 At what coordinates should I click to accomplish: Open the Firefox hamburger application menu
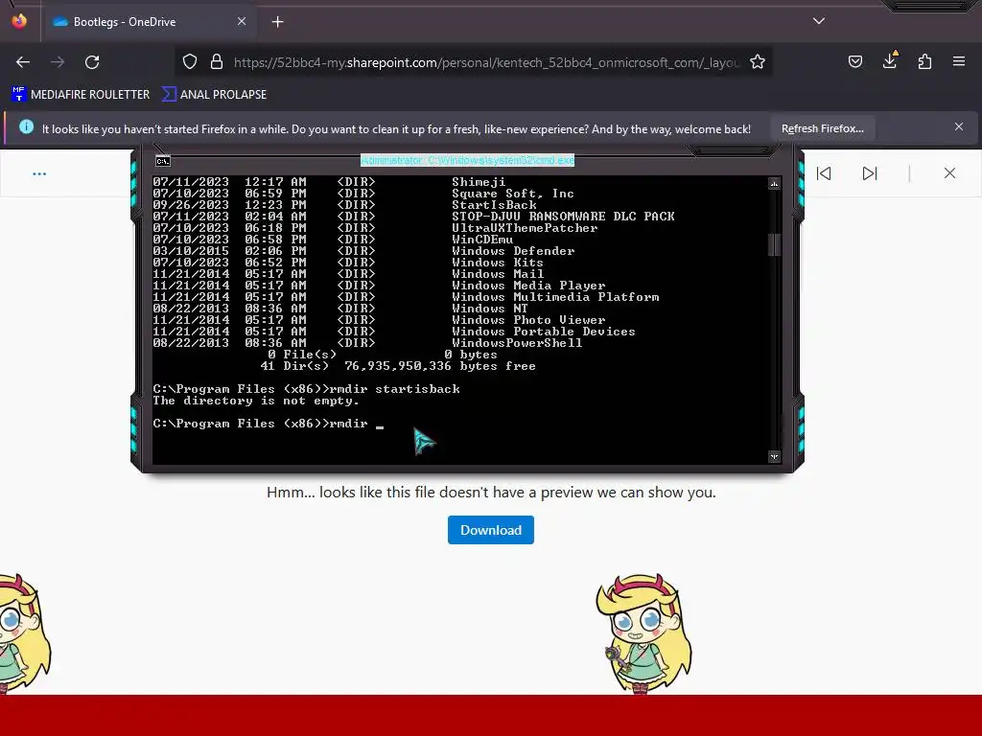click(x=959, y=62)
